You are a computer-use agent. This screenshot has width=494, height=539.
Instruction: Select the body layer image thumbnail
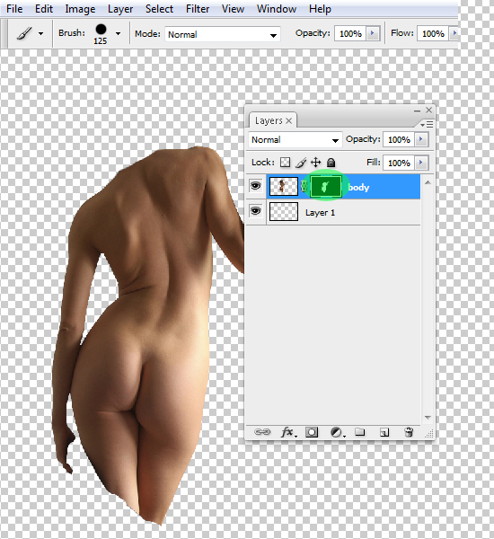284,186
